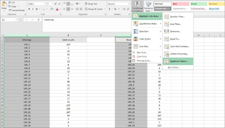Decrease font size with smaller A
Screen dimensions: 225x128
(x=59, y=4)
